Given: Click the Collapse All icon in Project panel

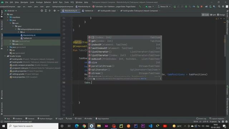Looking at the screenshot, I should 50,11.
